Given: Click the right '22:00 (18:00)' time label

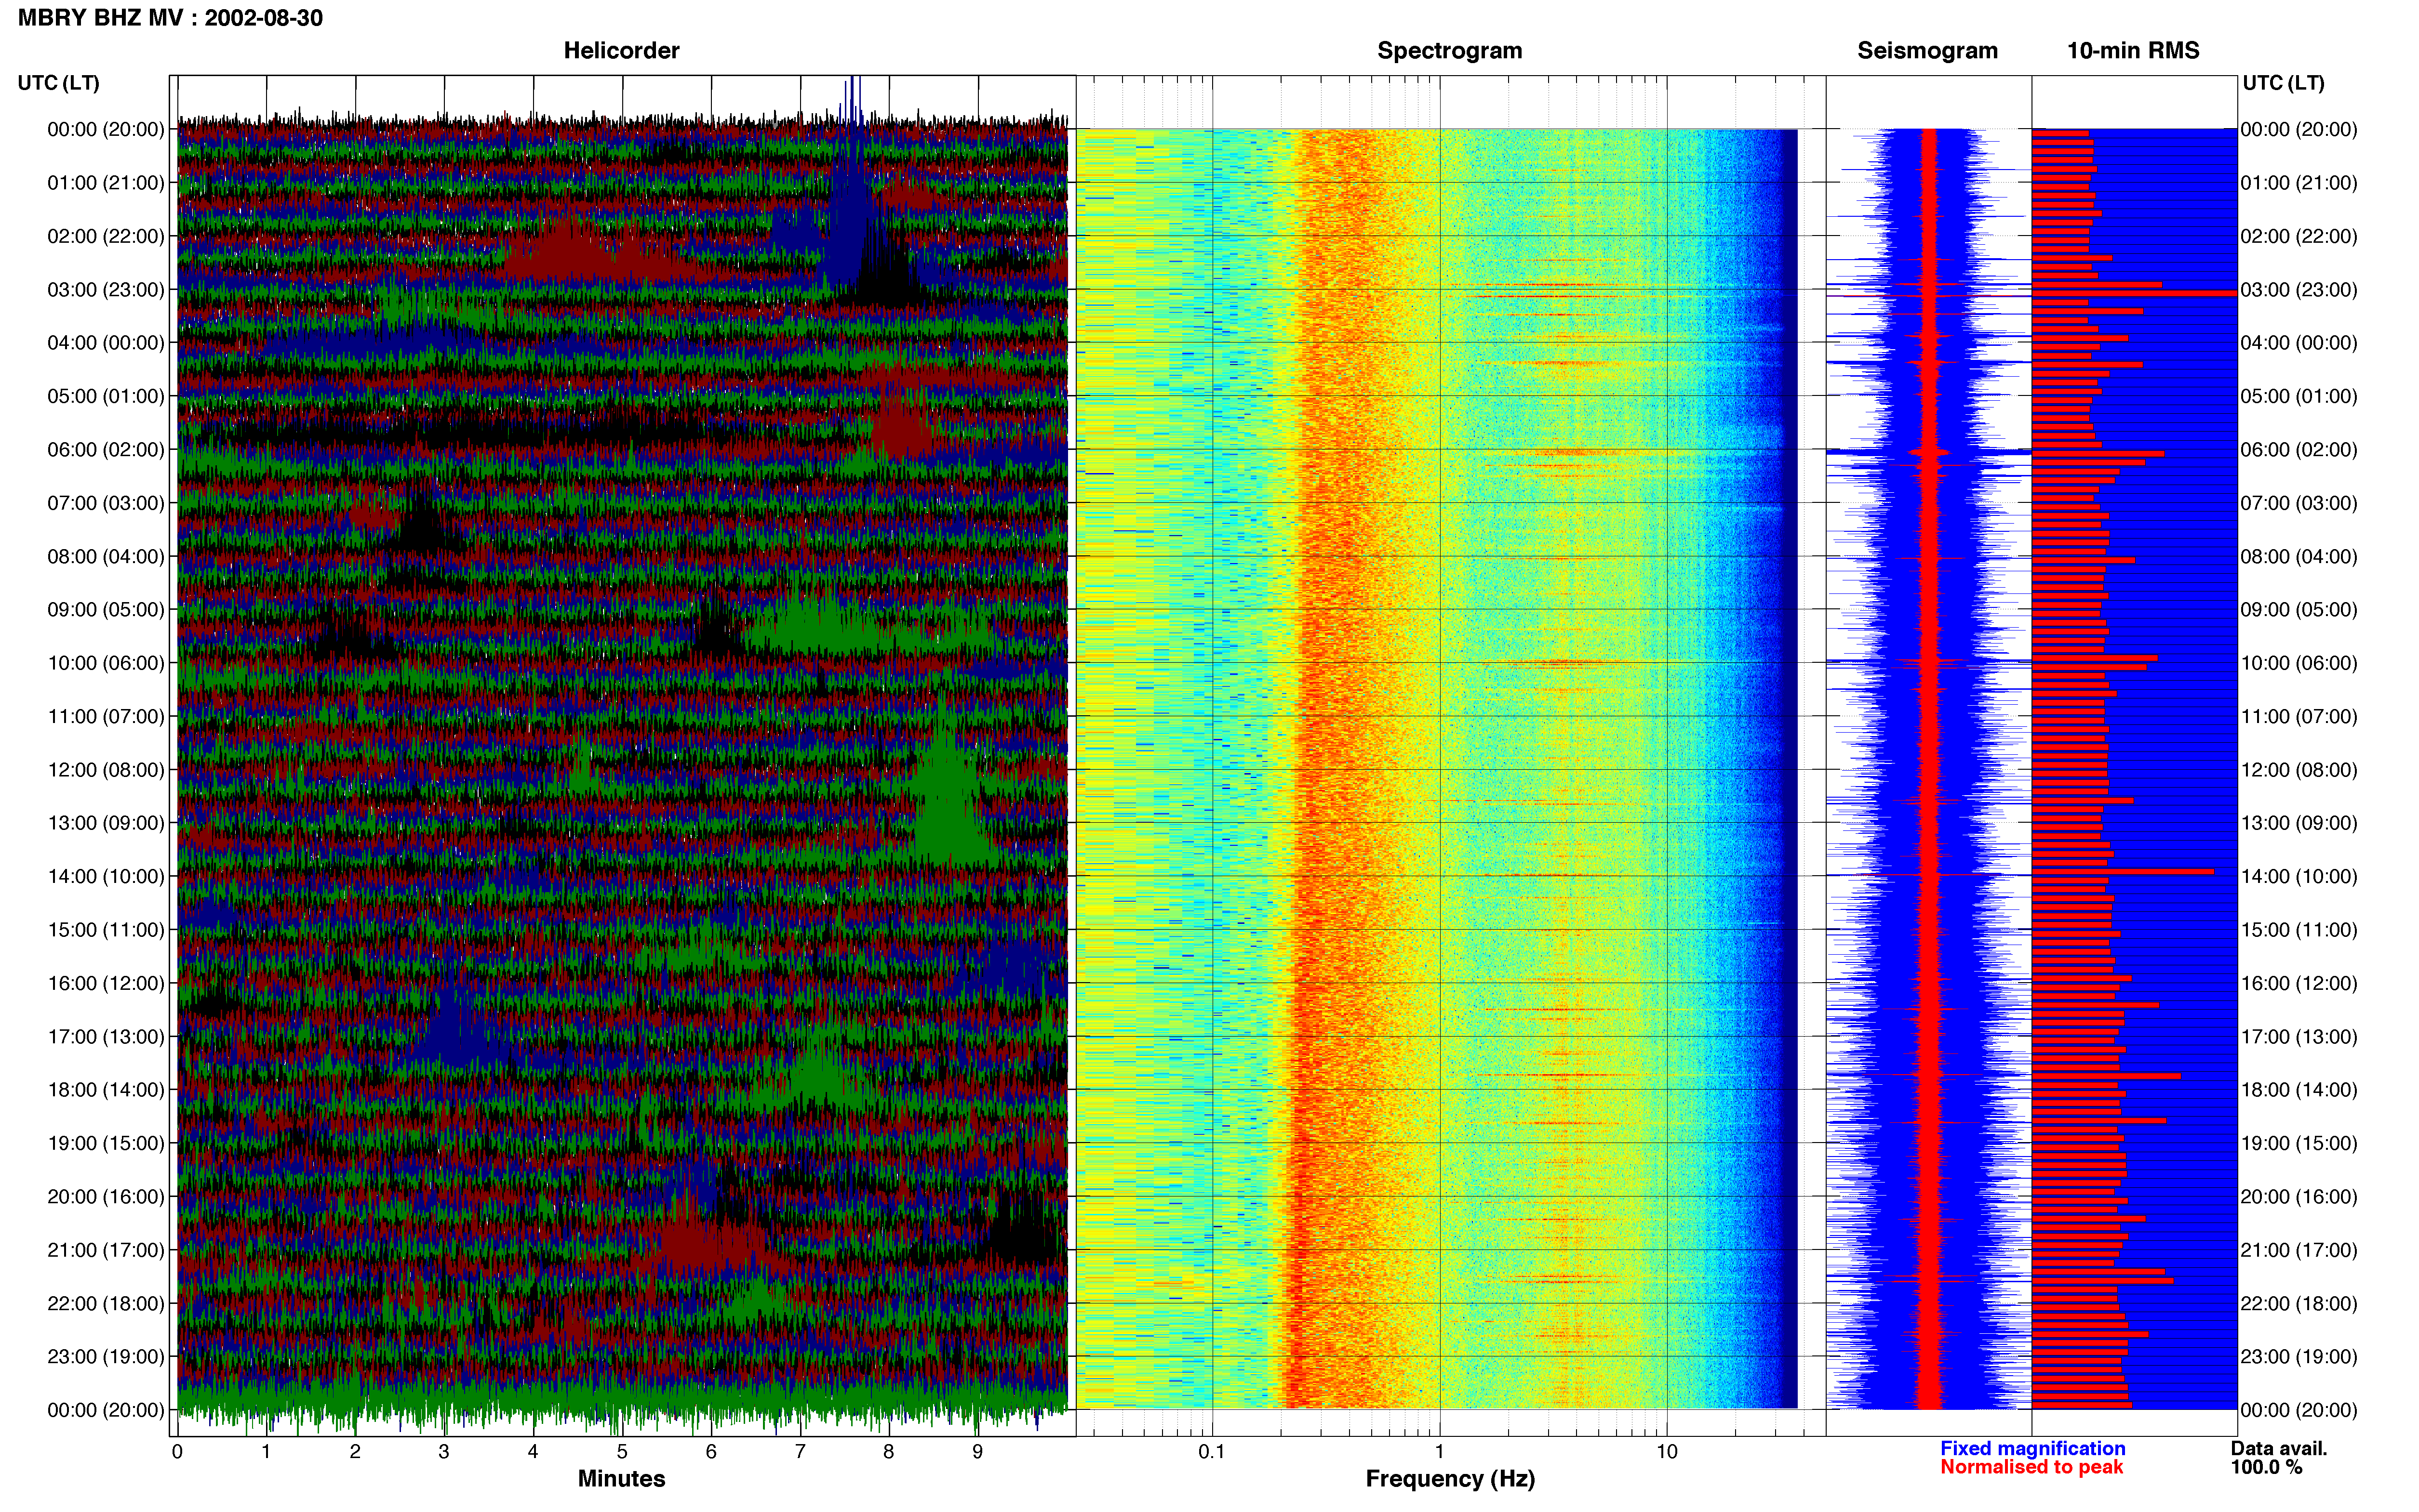Looking at the screenshot, I should click(x=2299, y=1304).
